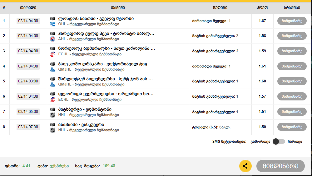Click hockey puck icon in Baie-Comeau Drakkar row
Image resolution: width=312 pixels, height=176 pixels.
52,64
